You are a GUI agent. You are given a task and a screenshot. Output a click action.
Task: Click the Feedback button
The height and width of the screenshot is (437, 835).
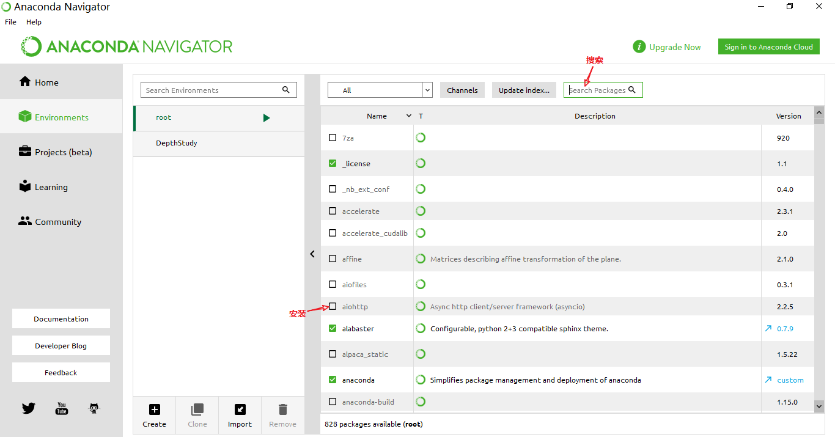61,372
